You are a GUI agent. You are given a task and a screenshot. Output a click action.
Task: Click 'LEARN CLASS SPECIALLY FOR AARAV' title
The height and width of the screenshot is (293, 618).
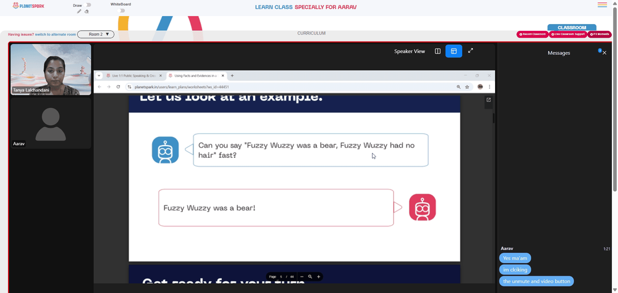pos(306,7)
